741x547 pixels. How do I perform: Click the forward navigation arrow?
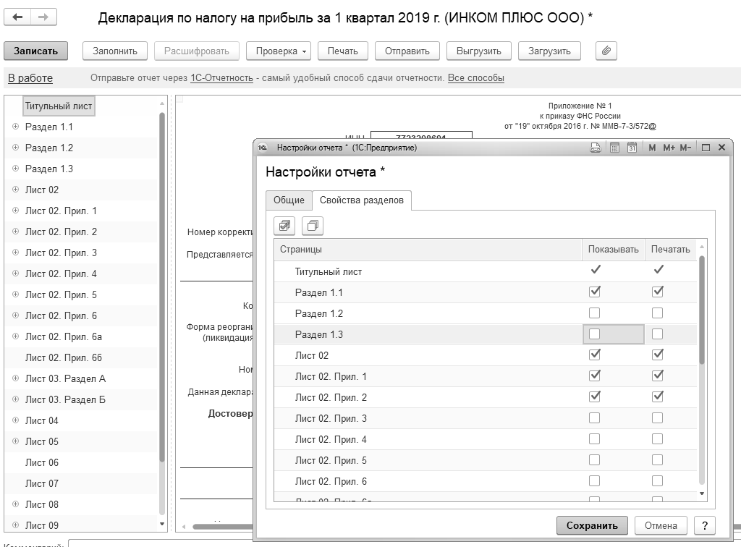[x=43, y=17]
